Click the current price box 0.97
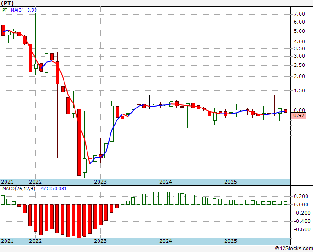 click(298, 115)
